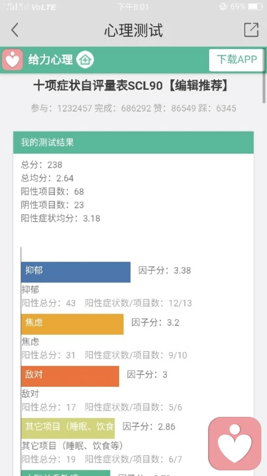Tap the VoLTE signal indicator
This screenshot has height=476, width=267.
pos(43,7)
